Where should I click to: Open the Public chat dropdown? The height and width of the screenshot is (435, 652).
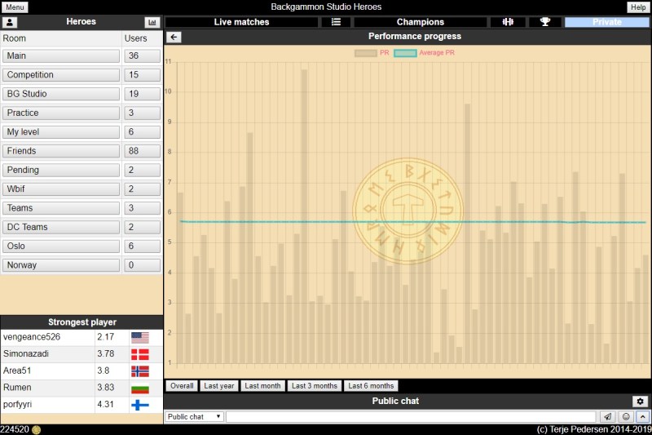tap(195, 417)
